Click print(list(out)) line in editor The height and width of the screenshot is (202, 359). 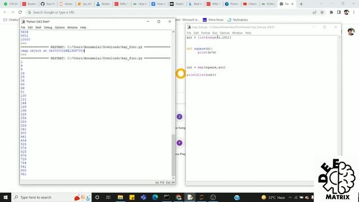coord(201,75)
